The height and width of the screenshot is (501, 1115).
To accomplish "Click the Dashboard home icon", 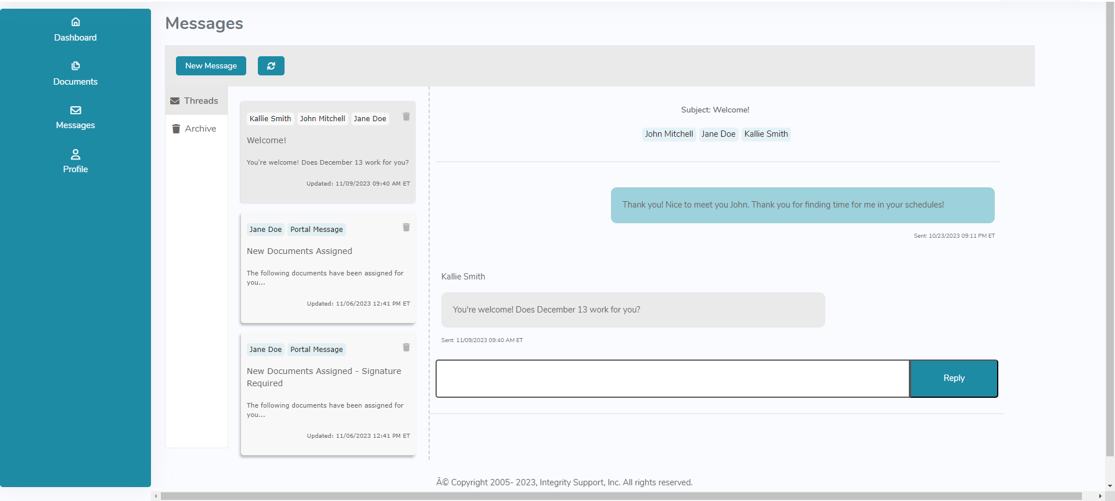I will click(75, 22).
